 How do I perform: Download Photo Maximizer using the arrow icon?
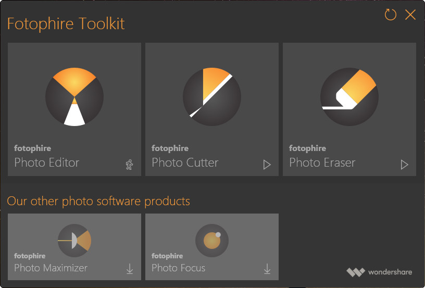130,269
